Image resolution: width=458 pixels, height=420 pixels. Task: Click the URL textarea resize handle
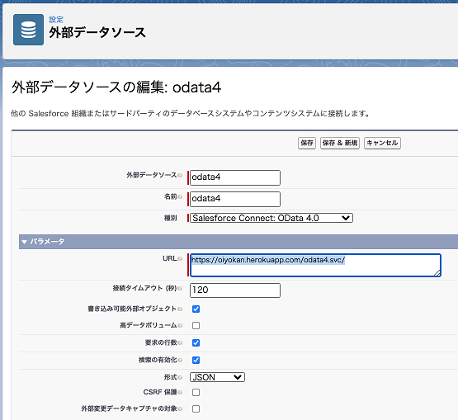pos(437,273)
